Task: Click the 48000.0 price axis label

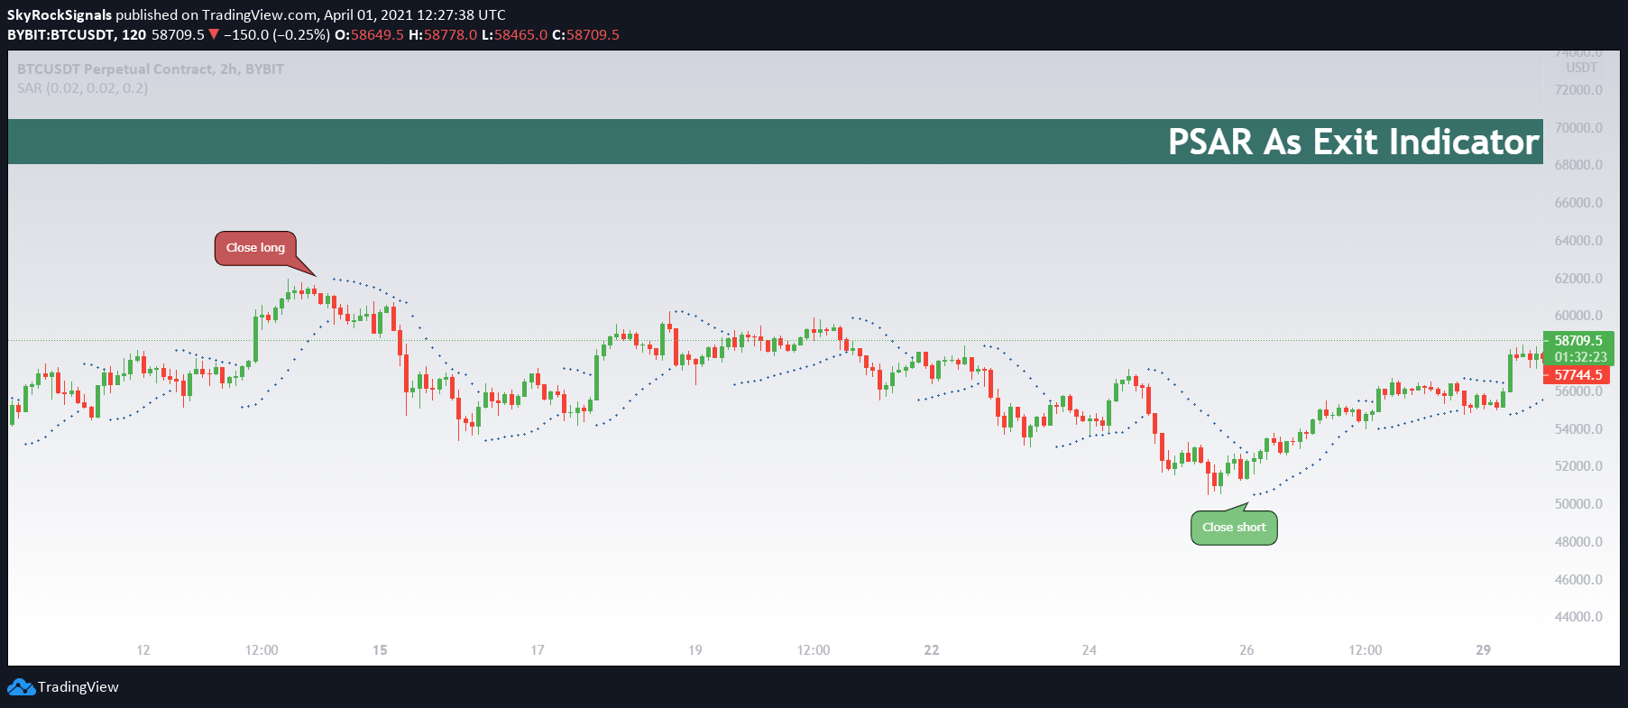Action: pyautogui.click(x=1578, y=542)
